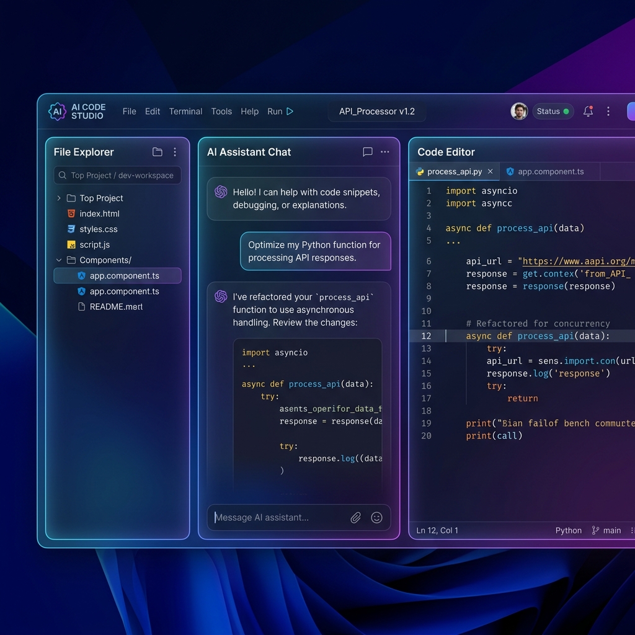Viewport: 635px width, 635px height.
Task: Open notifications bell
Action: (588, 112)
